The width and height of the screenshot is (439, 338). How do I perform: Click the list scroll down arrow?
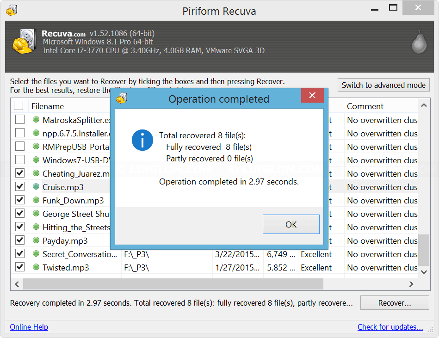424,272
